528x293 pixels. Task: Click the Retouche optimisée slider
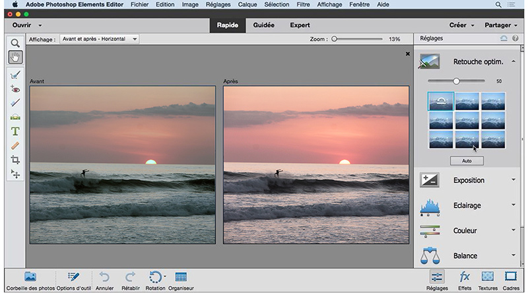(456, 81)
